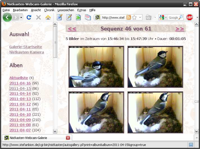Open the Galerie-Startseite link

[26, 47]
